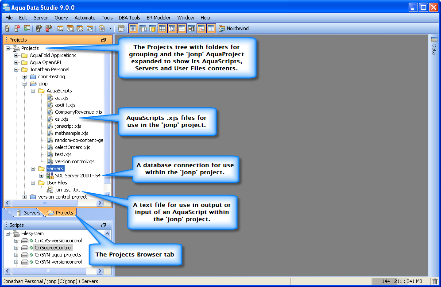Expand the conn-testing project
This screenshot has width=441, height=287.
tap(25, 77)
